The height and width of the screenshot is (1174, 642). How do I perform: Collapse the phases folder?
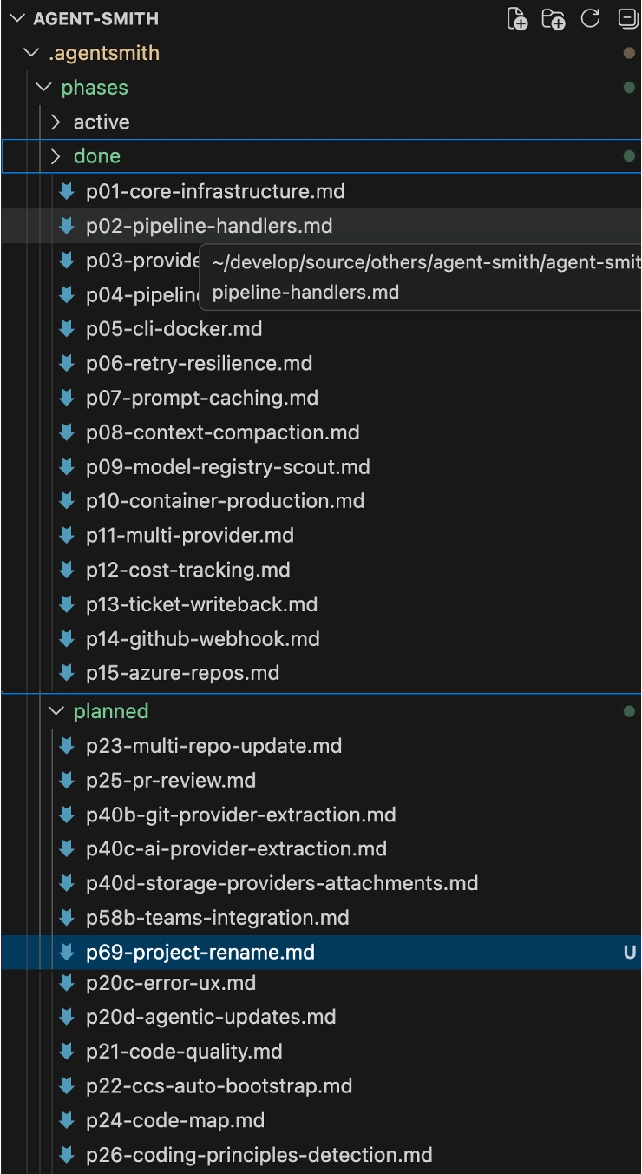tap(43, 88)
